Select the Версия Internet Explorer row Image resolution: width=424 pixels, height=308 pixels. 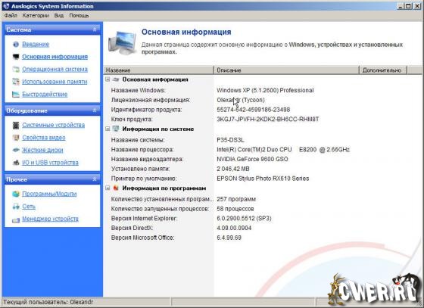(263, 218)
